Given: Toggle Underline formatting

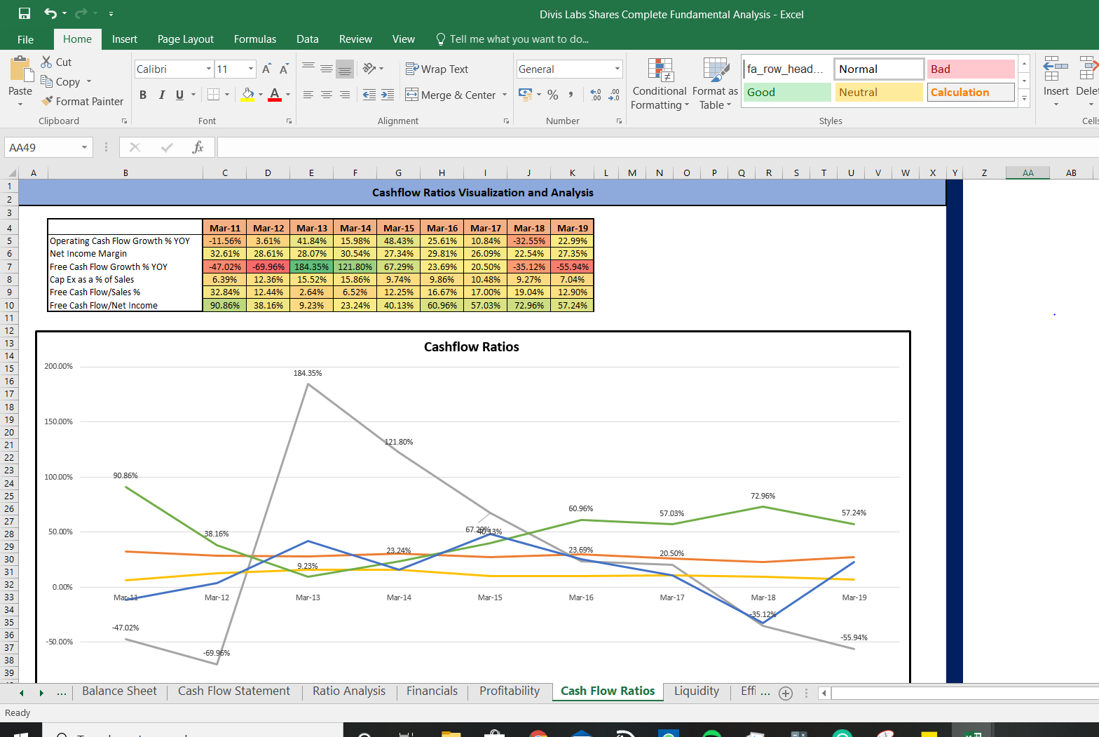Looking at the screenshot, I should point(180,94).
